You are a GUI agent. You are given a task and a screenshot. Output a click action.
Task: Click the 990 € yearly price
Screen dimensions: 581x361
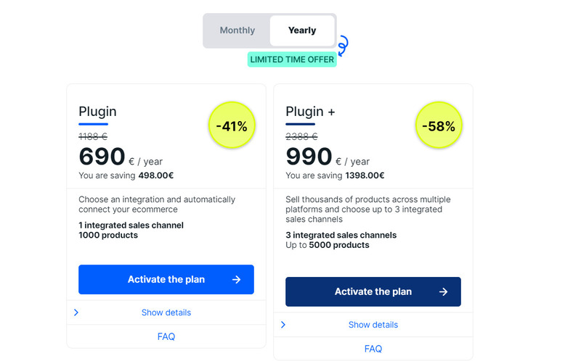(x=328, y=157)
